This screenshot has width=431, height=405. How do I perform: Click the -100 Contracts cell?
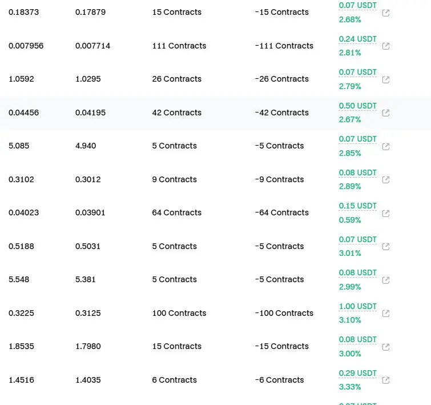click(284, 313)
